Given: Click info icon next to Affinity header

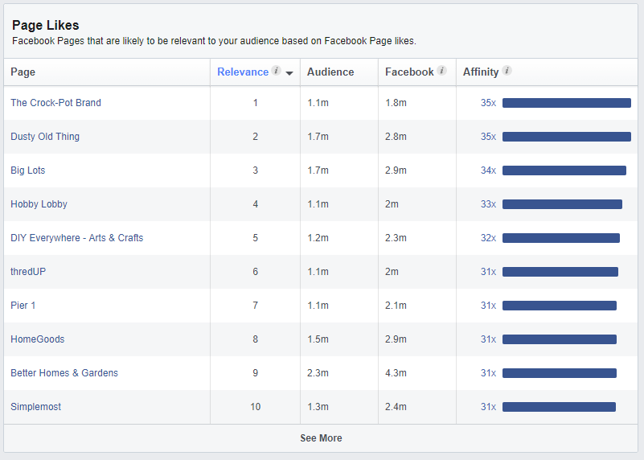Looking at the screenshot, I should coord(507,71).
